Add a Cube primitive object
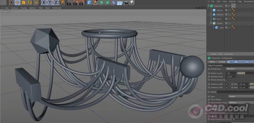 coord(89,3)
